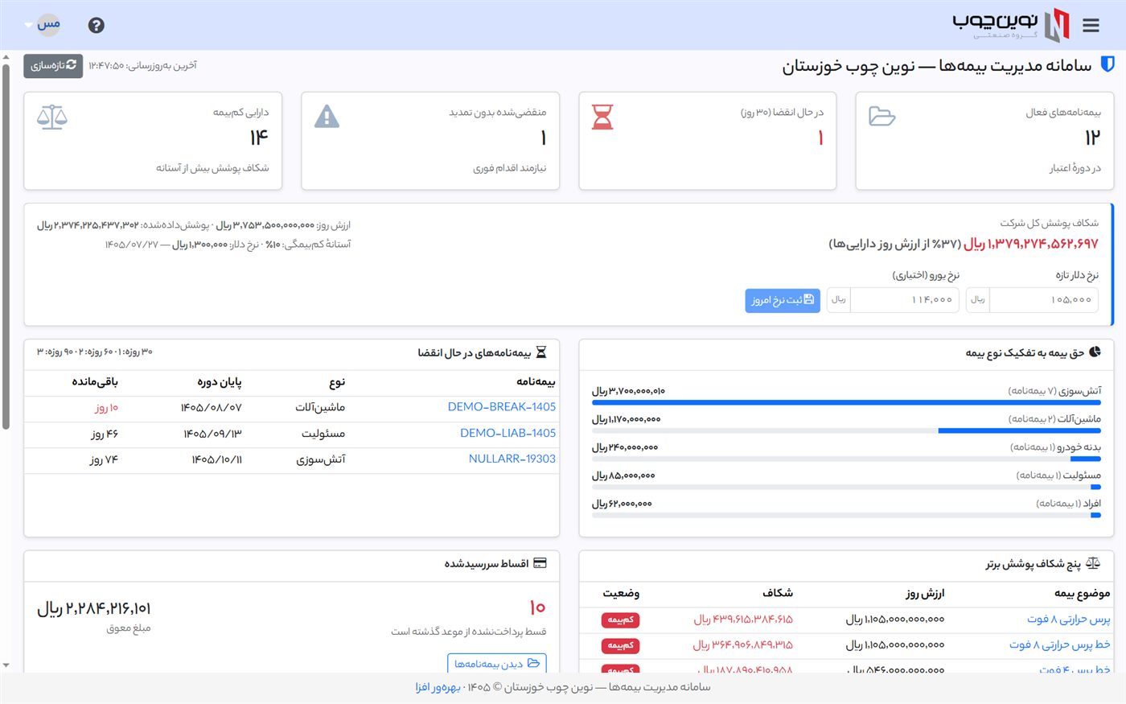Click the red hourglass icon in در حال انقضا card
The image size is (1126, 704).
(x=602, y=117)
